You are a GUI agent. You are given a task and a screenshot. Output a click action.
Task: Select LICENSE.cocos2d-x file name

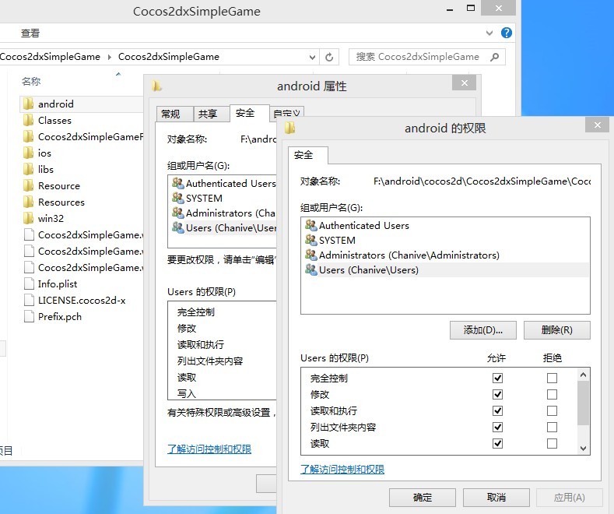82,301
